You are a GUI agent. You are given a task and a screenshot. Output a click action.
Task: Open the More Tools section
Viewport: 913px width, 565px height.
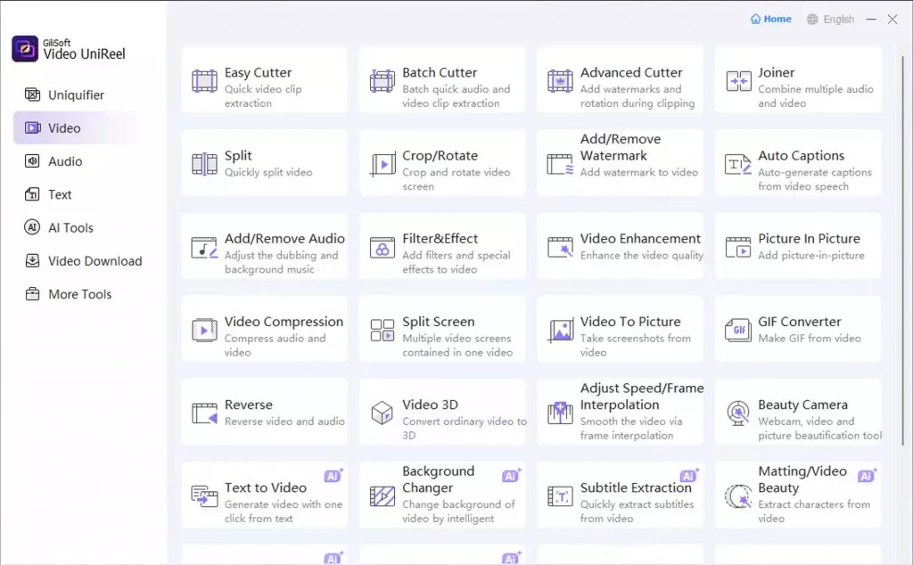point(79,294)
